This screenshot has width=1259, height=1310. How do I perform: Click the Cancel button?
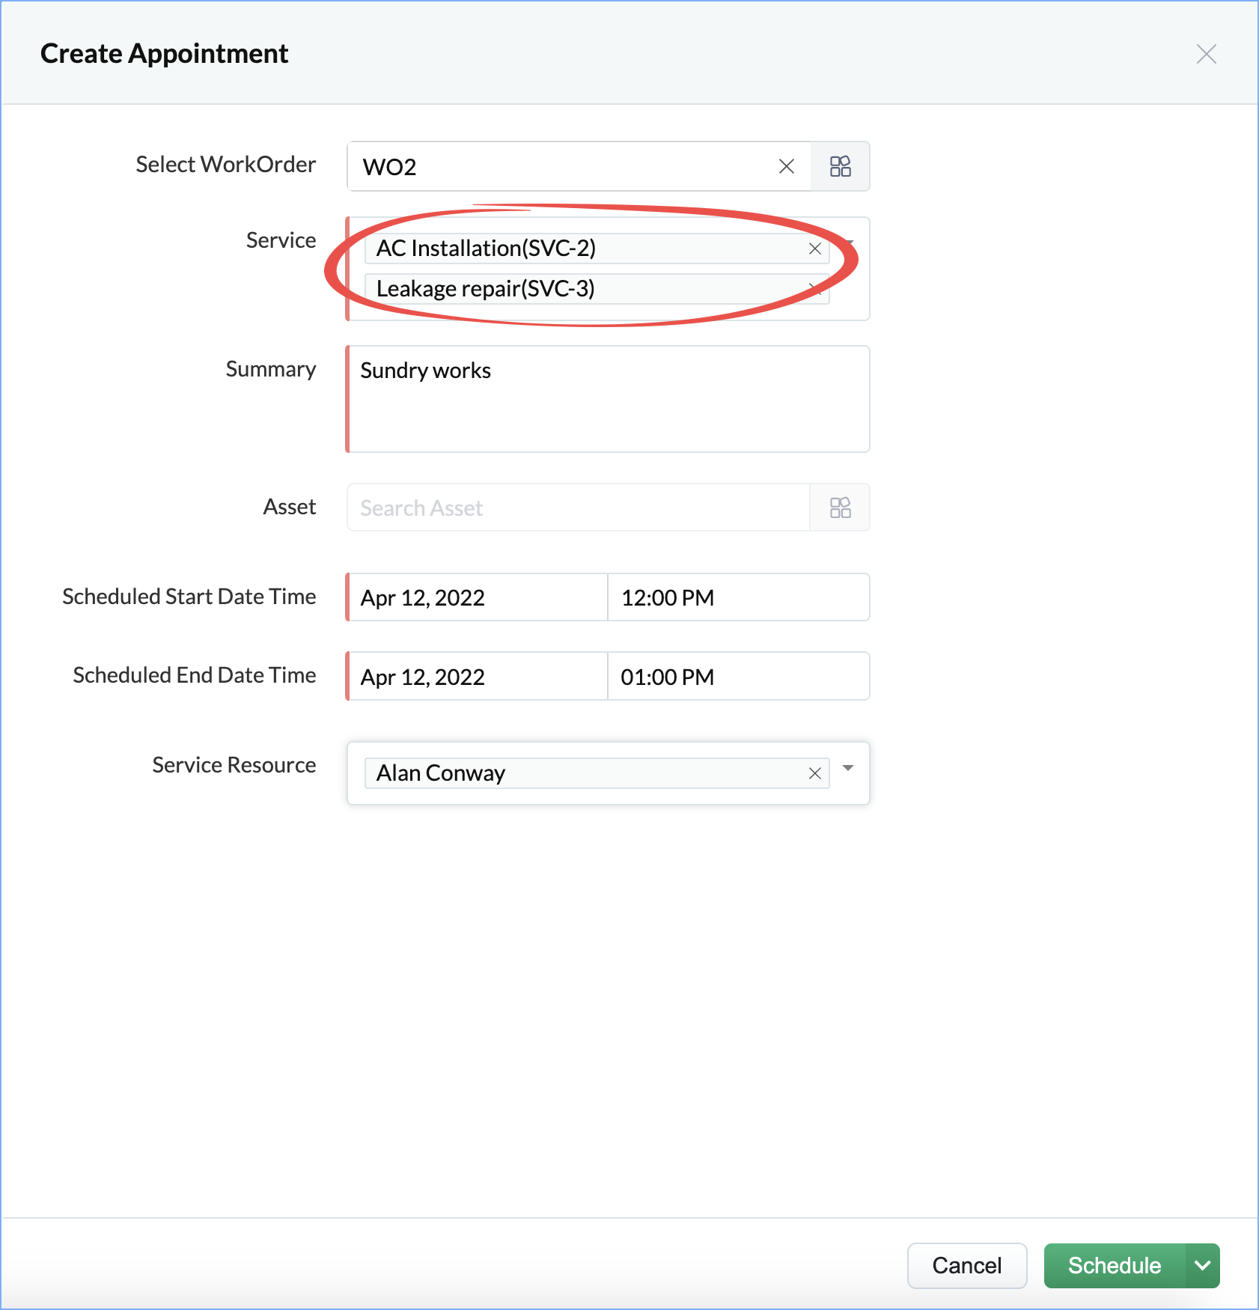[x=966, y=1265]
